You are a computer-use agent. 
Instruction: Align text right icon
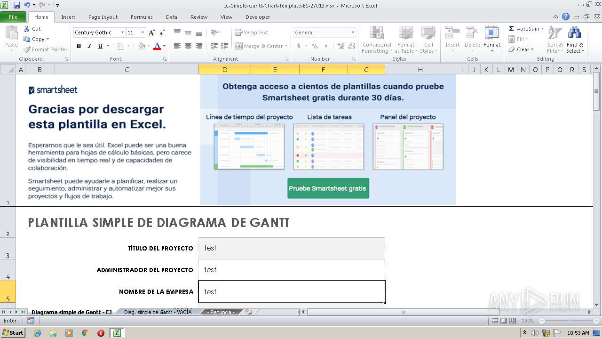(x=199, y=46)
